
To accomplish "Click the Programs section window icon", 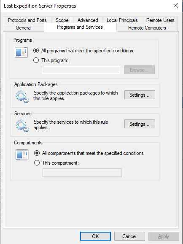I will click(x=21, y=52).
